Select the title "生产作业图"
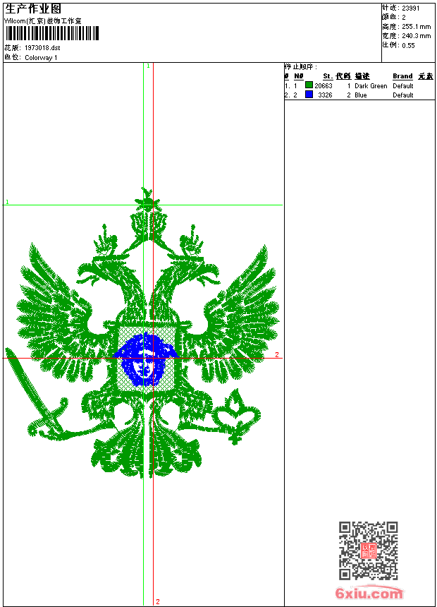Viewport: 437px width, 607px height. [33, 9]
